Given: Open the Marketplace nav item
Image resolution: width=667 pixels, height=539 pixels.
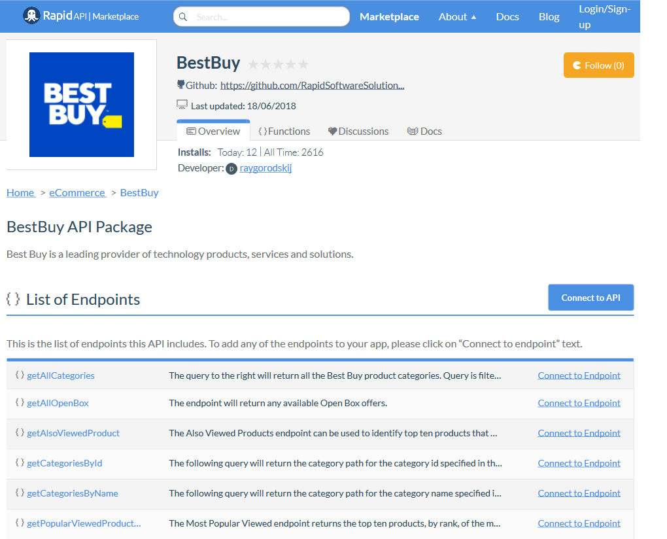Looking at the screenshot, I should [x=389, y=16].
